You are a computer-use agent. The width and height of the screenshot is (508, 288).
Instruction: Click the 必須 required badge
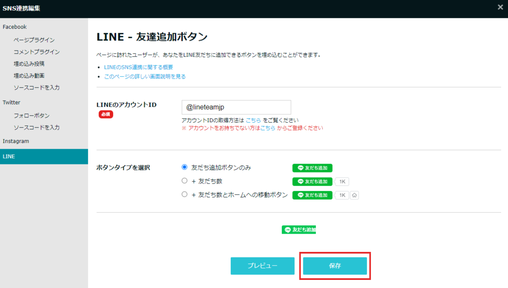pyautogui.click(x=106, y=114)
